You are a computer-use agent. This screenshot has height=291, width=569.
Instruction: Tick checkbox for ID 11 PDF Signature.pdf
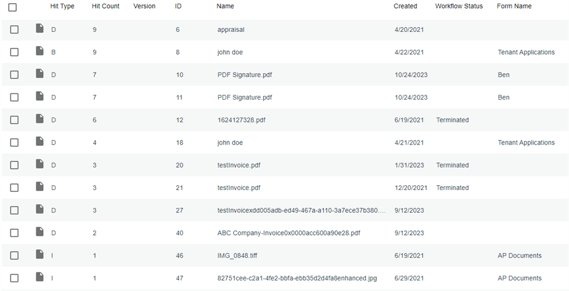click(x=14, y=97)
